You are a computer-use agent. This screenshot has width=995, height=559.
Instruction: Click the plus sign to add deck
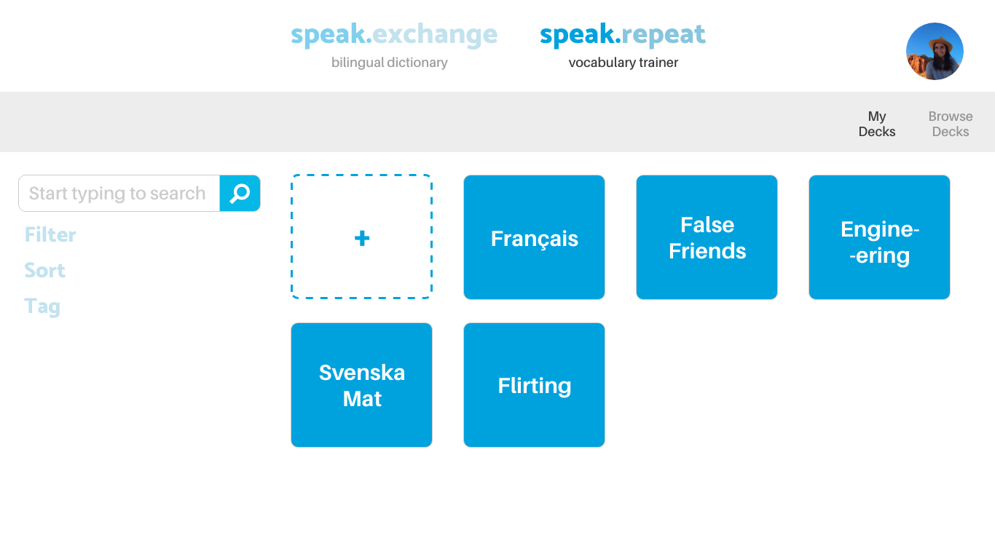[362, 238]
